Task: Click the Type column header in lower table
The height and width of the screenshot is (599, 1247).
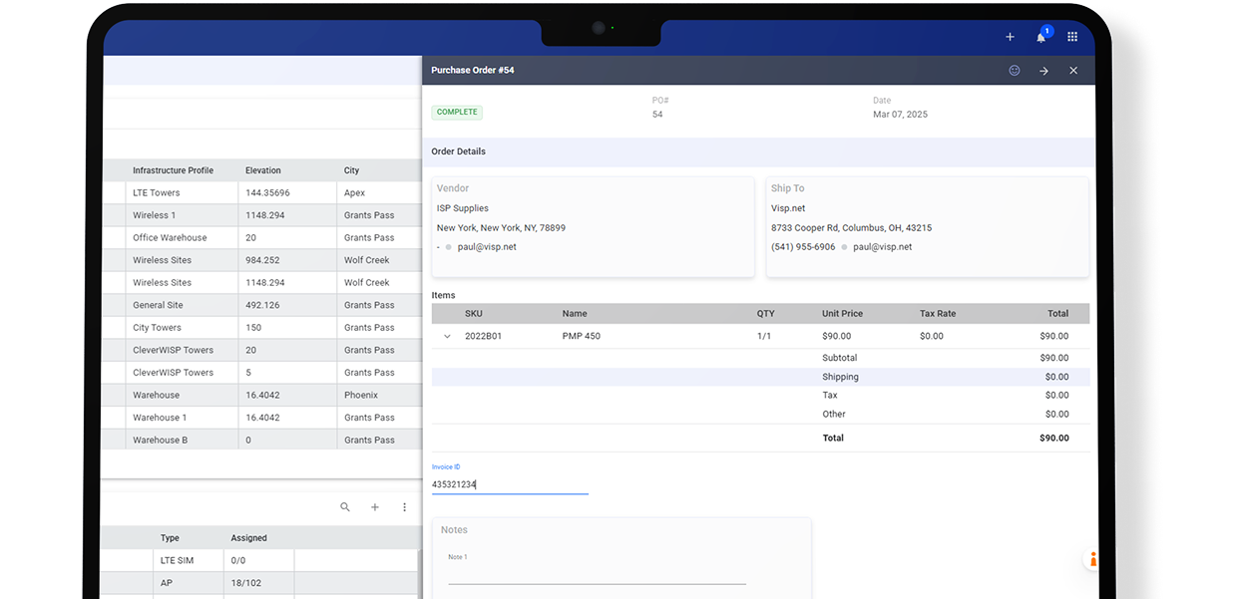Action: [x=170, y=538]
